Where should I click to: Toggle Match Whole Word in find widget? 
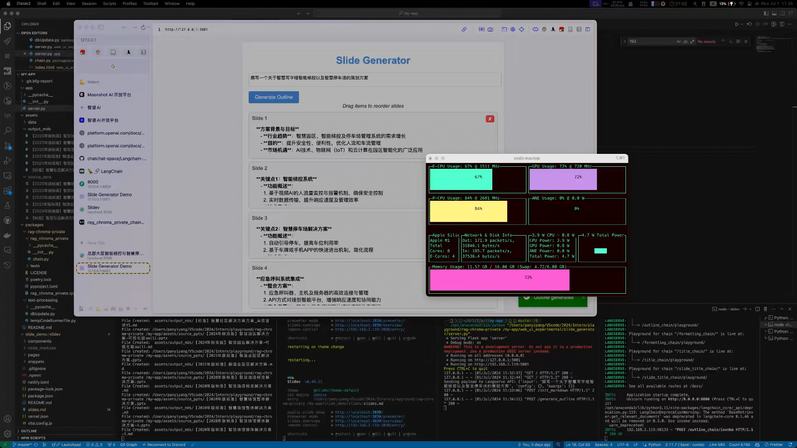(x=685, y=41)
